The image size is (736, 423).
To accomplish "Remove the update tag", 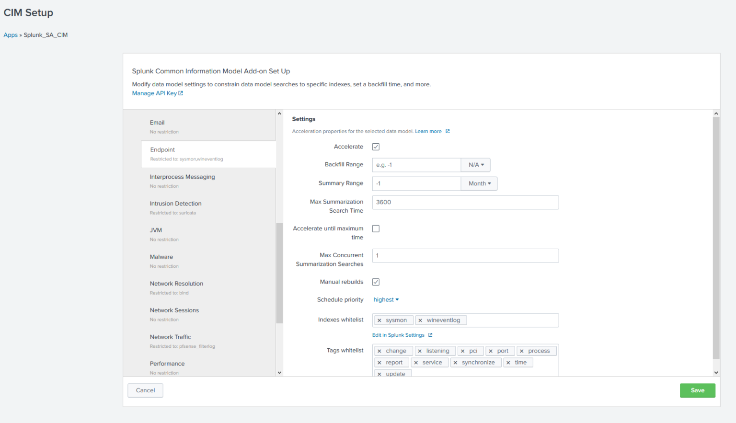I will 379,373.
